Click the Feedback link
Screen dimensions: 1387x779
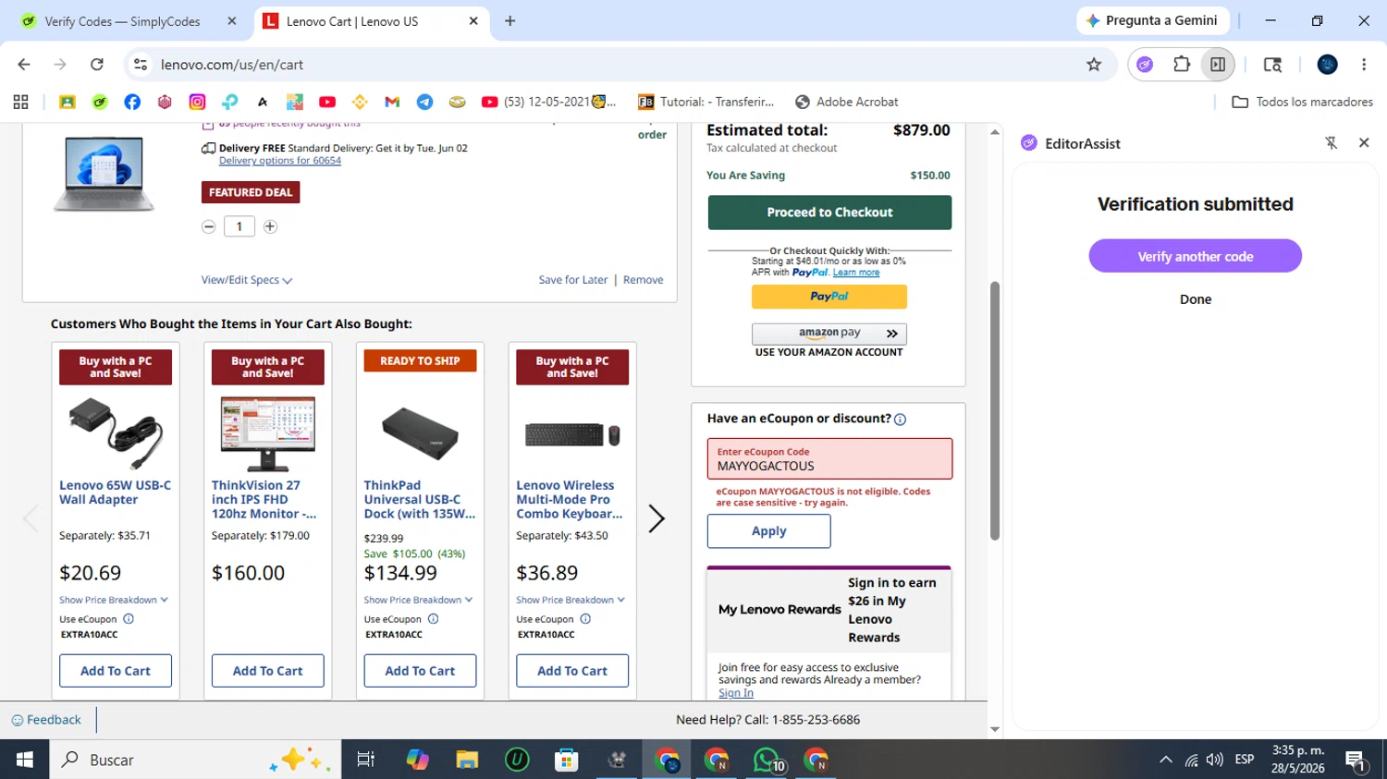pos(46,720)
